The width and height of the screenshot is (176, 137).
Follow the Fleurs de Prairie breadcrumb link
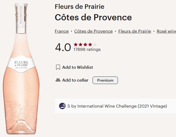(135, 31)
